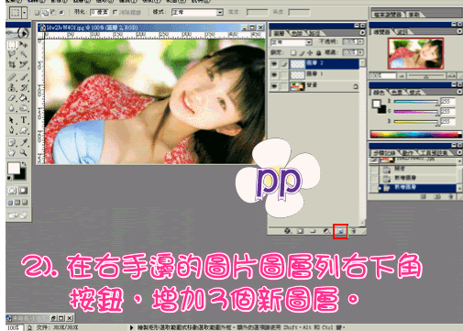This screenshot has width=463, height=331.
Task: Open the status bar info arrow menu
Action: 131,327
